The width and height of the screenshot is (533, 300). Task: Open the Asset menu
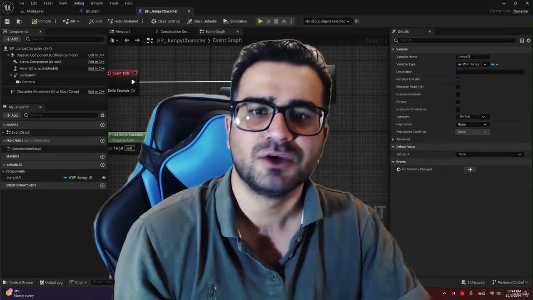[48, 3]
